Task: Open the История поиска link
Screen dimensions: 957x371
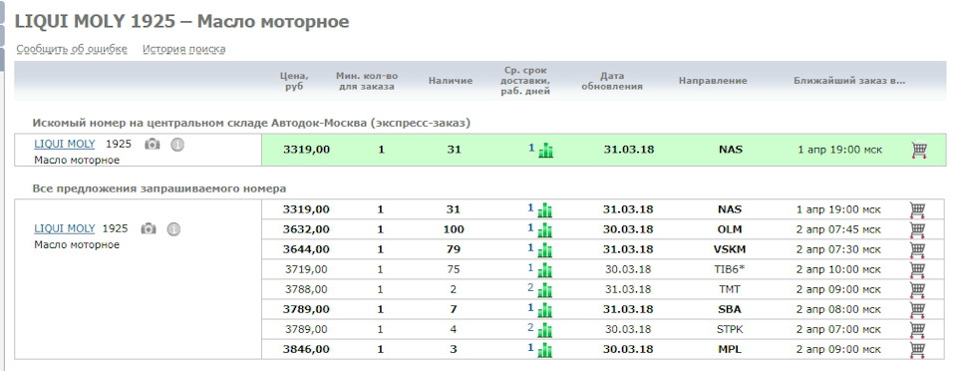Action: tap(183, 49)
